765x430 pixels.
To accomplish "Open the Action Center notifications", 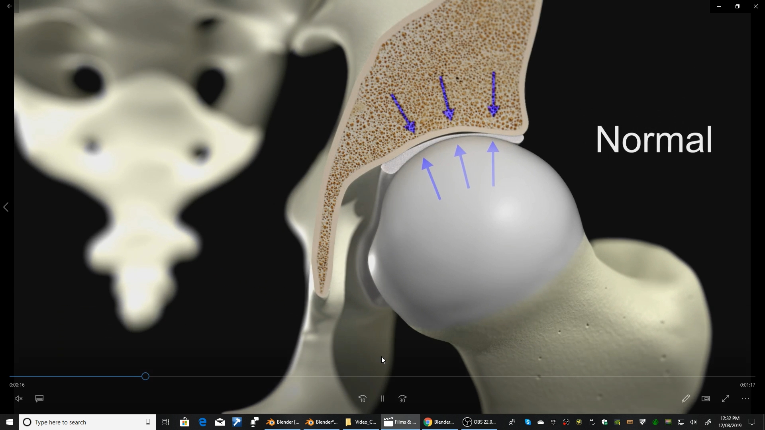I will 752,422.
